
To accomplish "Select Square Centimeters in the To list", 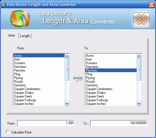I will coord(111,89).
